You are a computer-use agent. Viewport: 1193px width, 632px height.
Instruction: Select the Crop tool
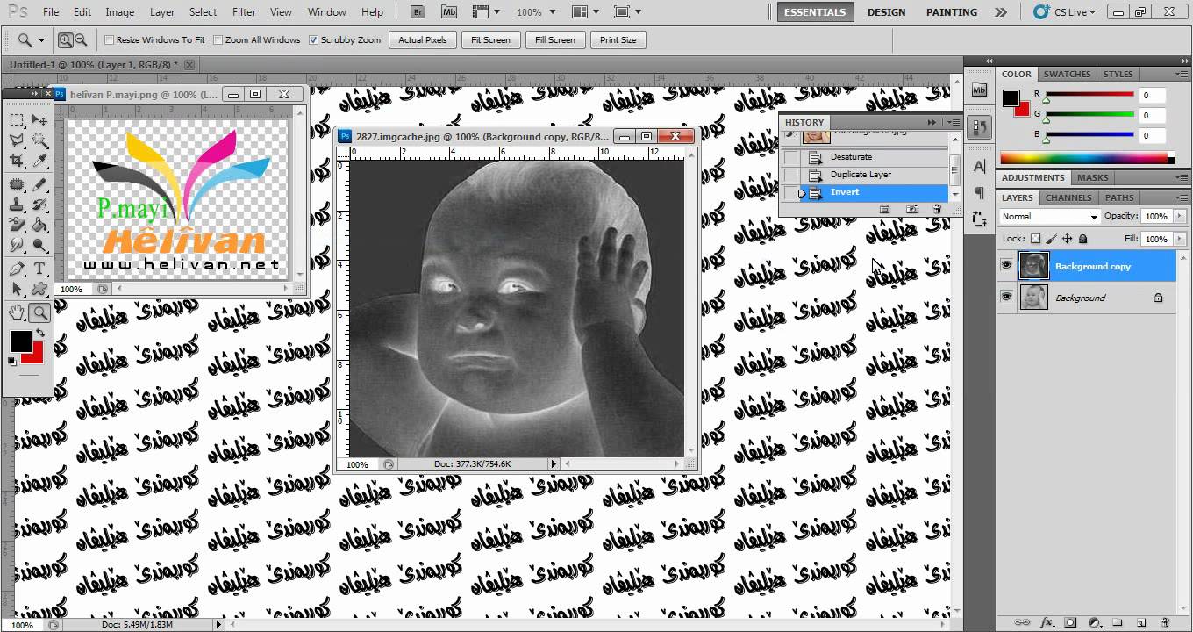(18, 160)
